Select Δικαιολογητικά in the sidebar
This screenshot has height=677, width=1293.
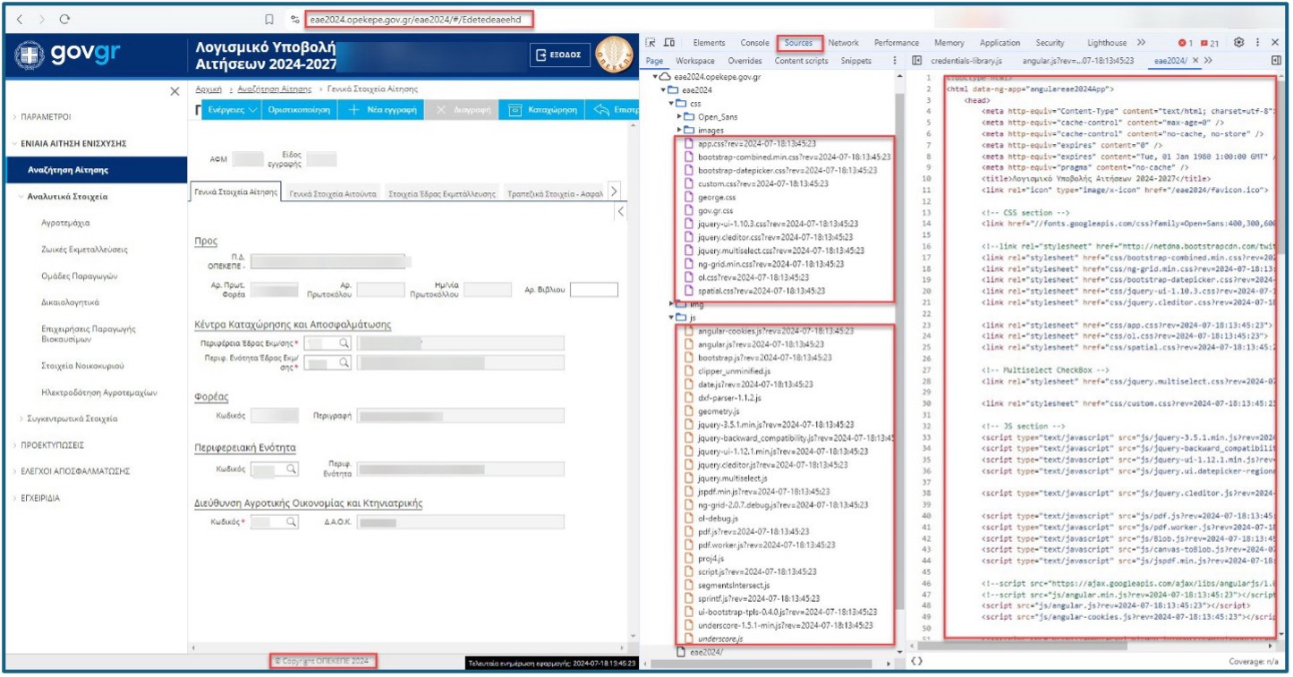70,302
